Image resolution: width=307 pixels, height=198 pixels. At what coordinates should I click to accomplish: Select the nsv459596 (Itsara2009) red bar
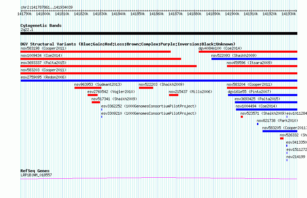tap(262, 66)
